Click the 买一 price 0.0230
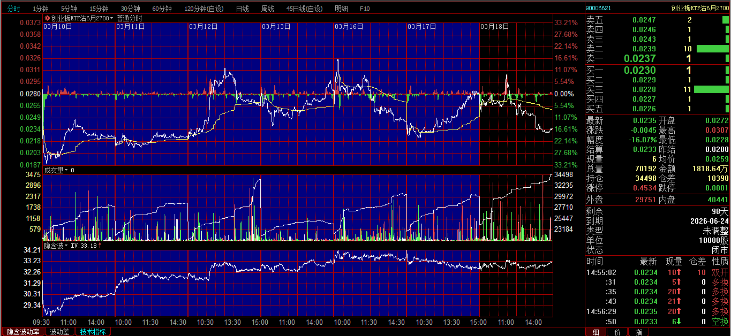 pyautogui.click(x=640, y=70)
